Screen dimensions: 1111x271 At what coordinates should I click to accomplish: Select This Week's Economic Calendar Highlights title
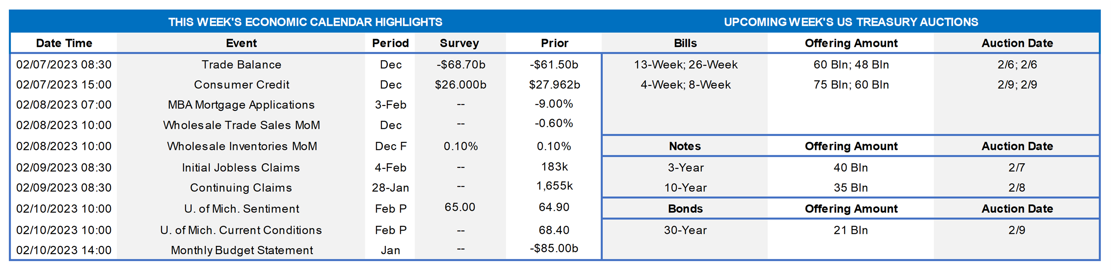305,22
